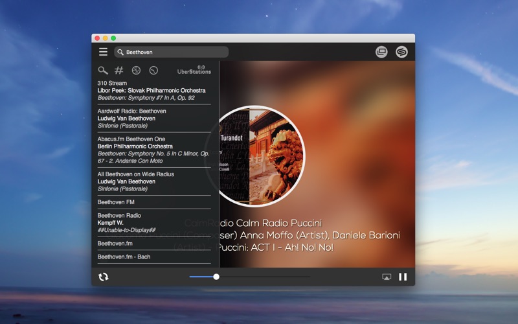This screenshot has height=324, width=518.
Task: Select the globe browse tab
Action: (136, 71)
